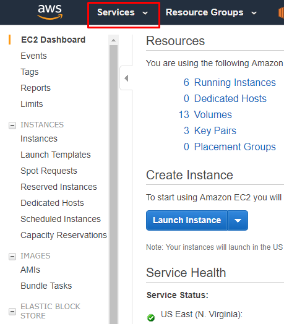Open the 13 Volumes link
The height and width of the screenshot is (324, 284).
205,114
